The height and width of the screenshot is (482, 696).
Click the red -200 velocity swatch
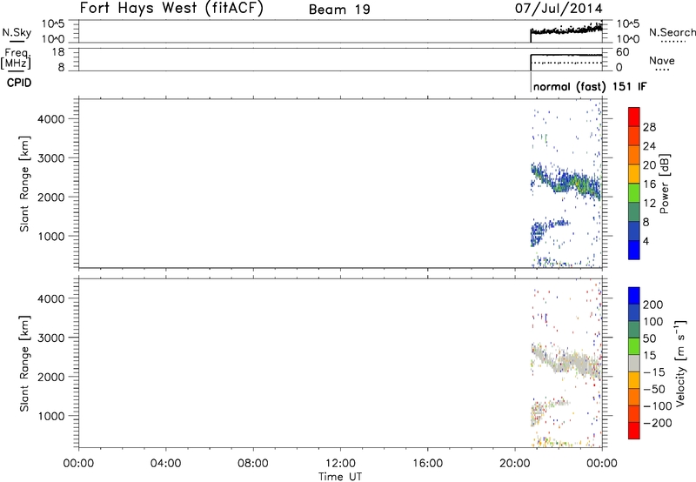[634, 431]
